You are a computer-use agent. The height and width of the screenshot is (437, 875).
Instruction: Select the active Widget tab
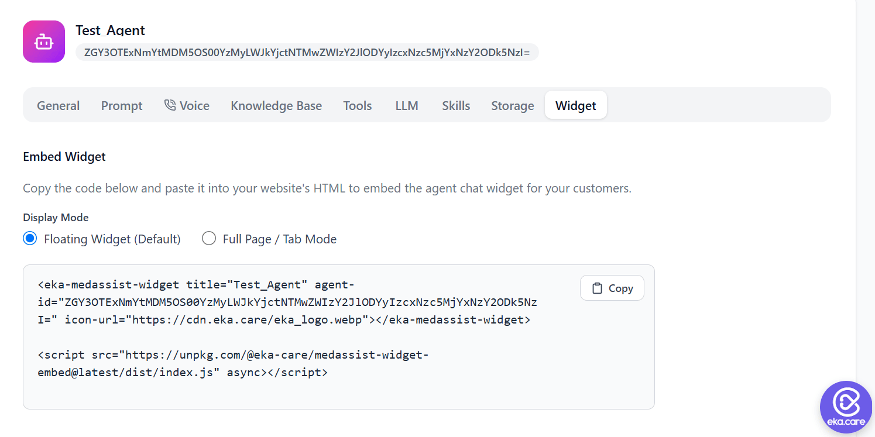(576, 105)
